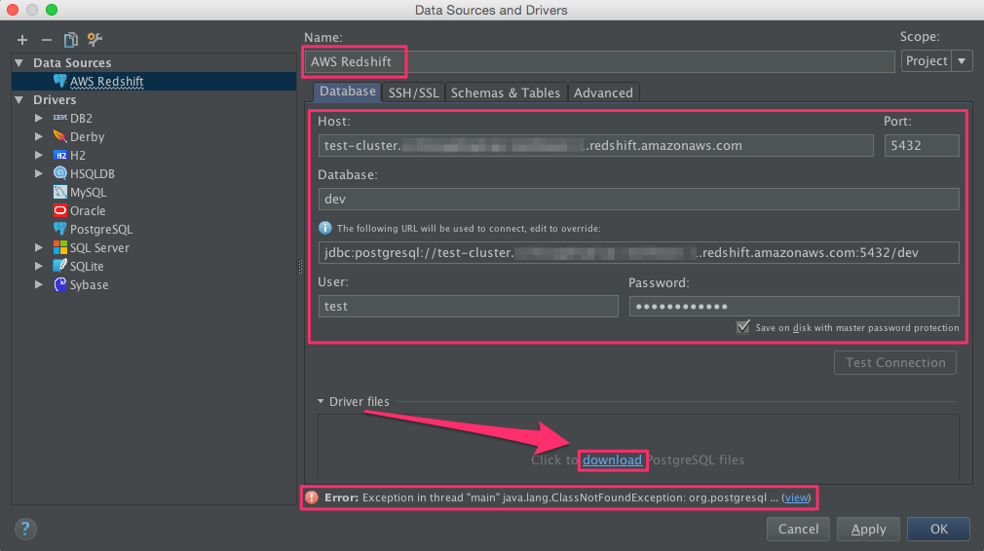This screenshot has width=984, height=551.
Task: Focus the JDBC URL field
Action: pos(638,252)
